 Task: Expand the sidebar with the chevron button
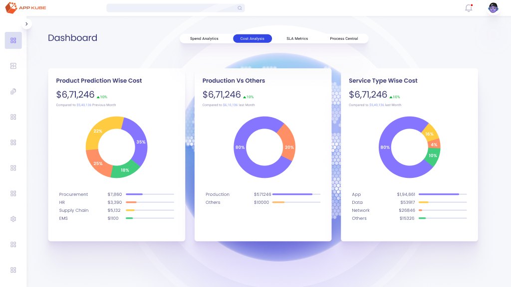(27, 24)
